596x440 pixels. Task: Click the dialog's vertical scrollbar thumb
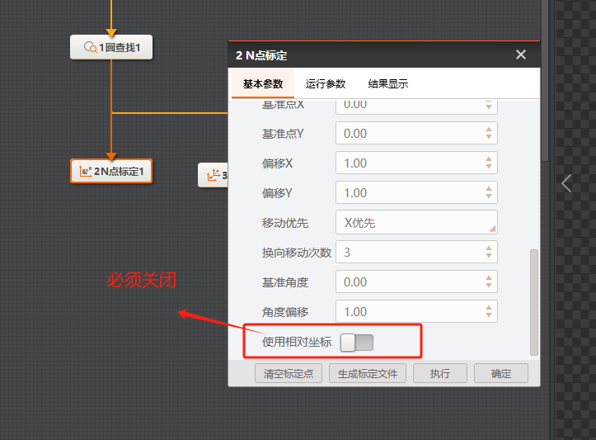[x=534, y=303]
